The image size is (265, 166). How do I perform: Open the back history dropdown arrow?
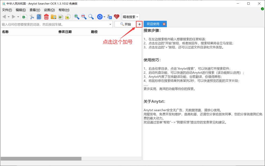(9, 17)
